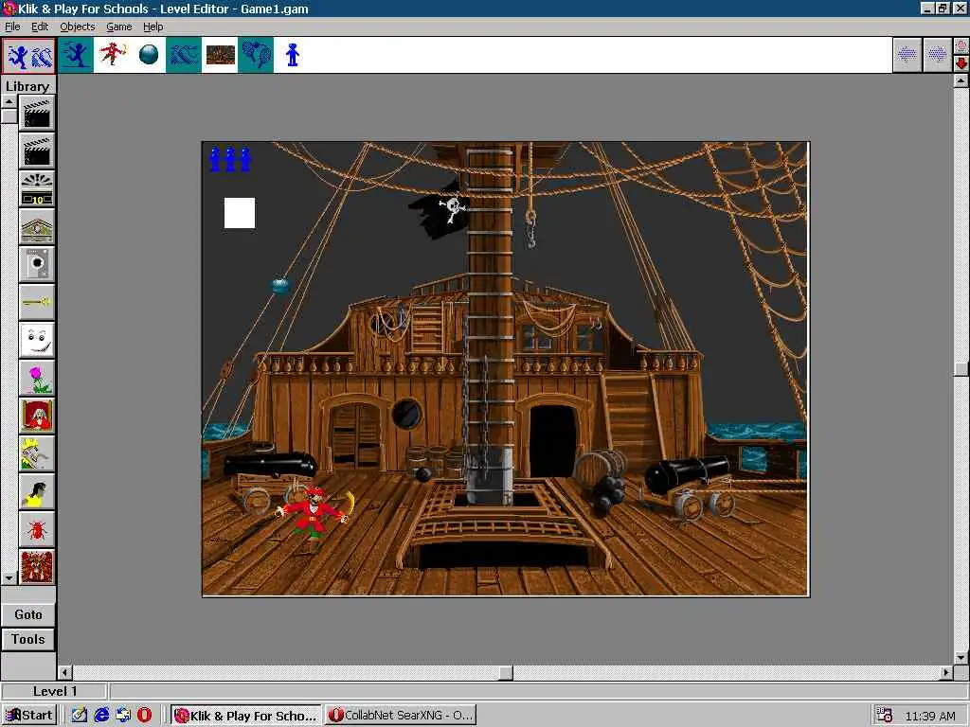
Task: Open the yellow-shirt character library item
Action: [37, 491]
